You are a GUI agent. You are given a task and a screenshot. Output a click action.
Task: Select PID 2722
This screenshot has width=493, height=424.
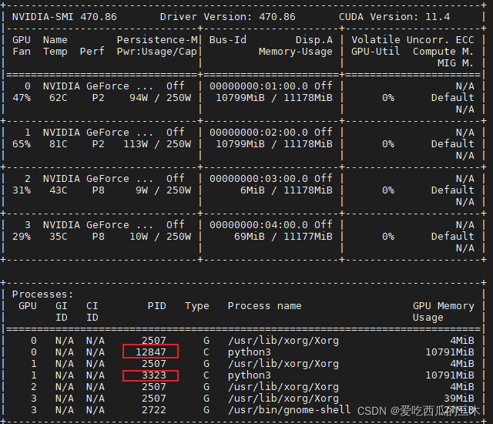154,410
